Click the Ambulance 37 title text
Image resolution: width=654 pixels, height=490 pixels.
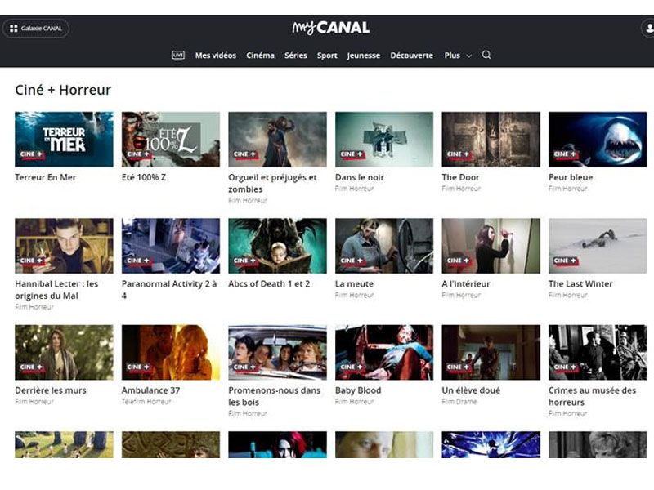150,391
